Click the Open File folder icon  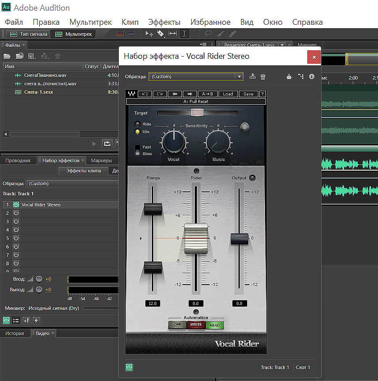click(x=7, y=56)
